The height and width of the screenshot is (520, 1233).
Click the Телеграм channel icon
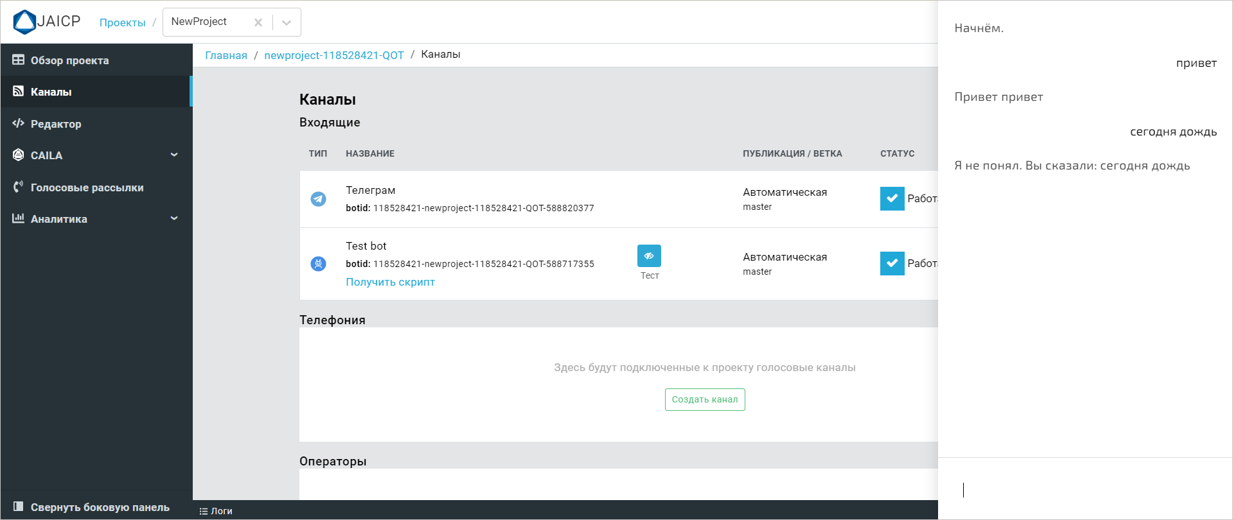coord(318,199)
